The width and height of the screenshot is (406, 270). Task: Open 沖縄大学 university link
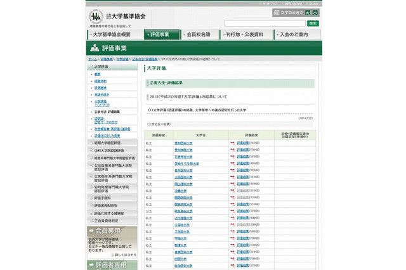(x=180, y=191)
